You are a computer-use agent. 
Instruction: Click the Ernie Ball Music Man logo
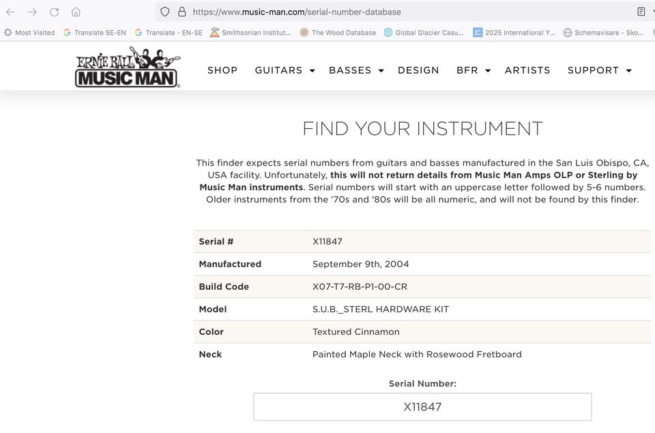pyautogui.click(x=128, y=68)
